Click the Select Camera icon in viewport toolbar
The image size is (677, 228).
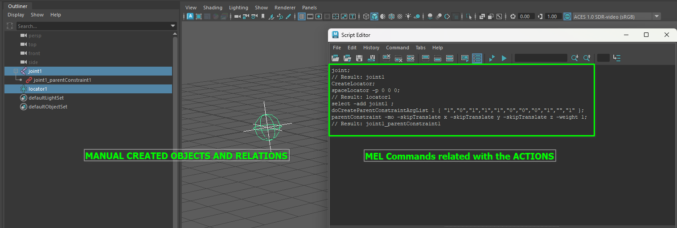click(x=238, y=16)
